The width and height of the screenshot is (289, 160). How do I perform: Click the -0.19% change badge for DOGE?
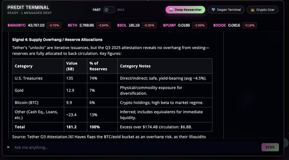(249, 25)
